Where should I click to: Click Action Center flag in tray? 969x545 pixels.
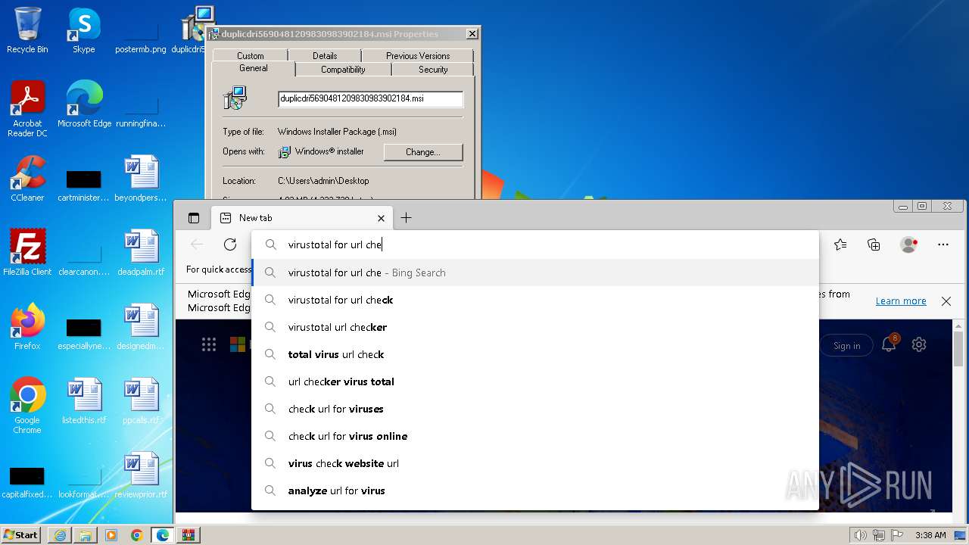(897, 535)
